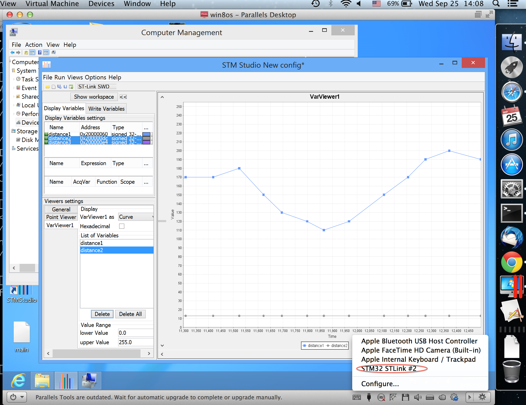Click the Parallels gear with blue cog icon
Image resolution: width=526 pixels, height=405 pixels.
454,397
